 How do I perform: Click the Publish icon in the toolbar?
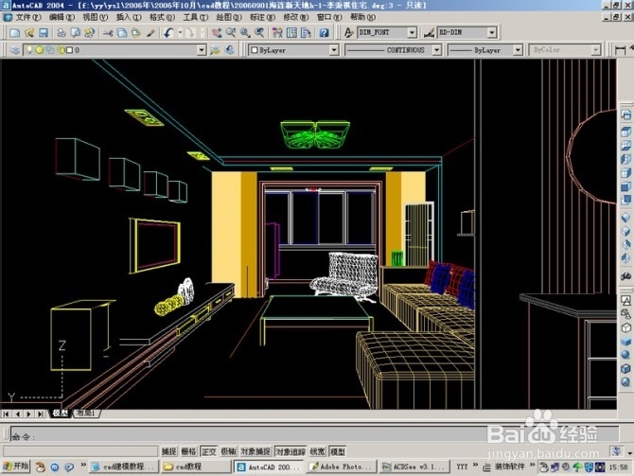[x=89, y=33]
